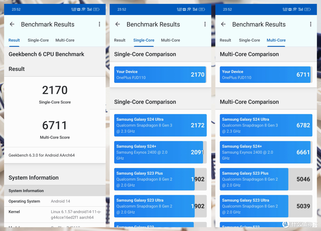This screenshot has height=231, width=321.
Task: Tap battery indicator in middle phone status bar
Action: click(202, 9)
